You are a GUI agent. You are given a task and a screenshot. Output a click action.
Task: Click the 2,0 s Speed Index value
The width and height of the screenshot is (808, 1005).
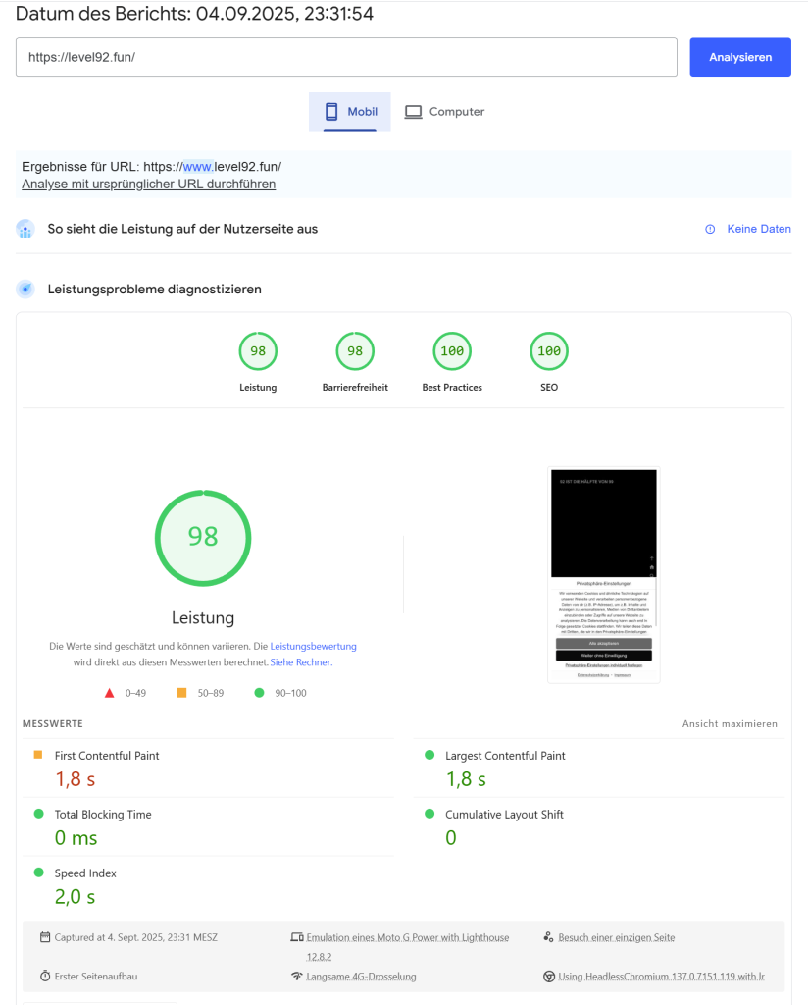pos(75,897)
